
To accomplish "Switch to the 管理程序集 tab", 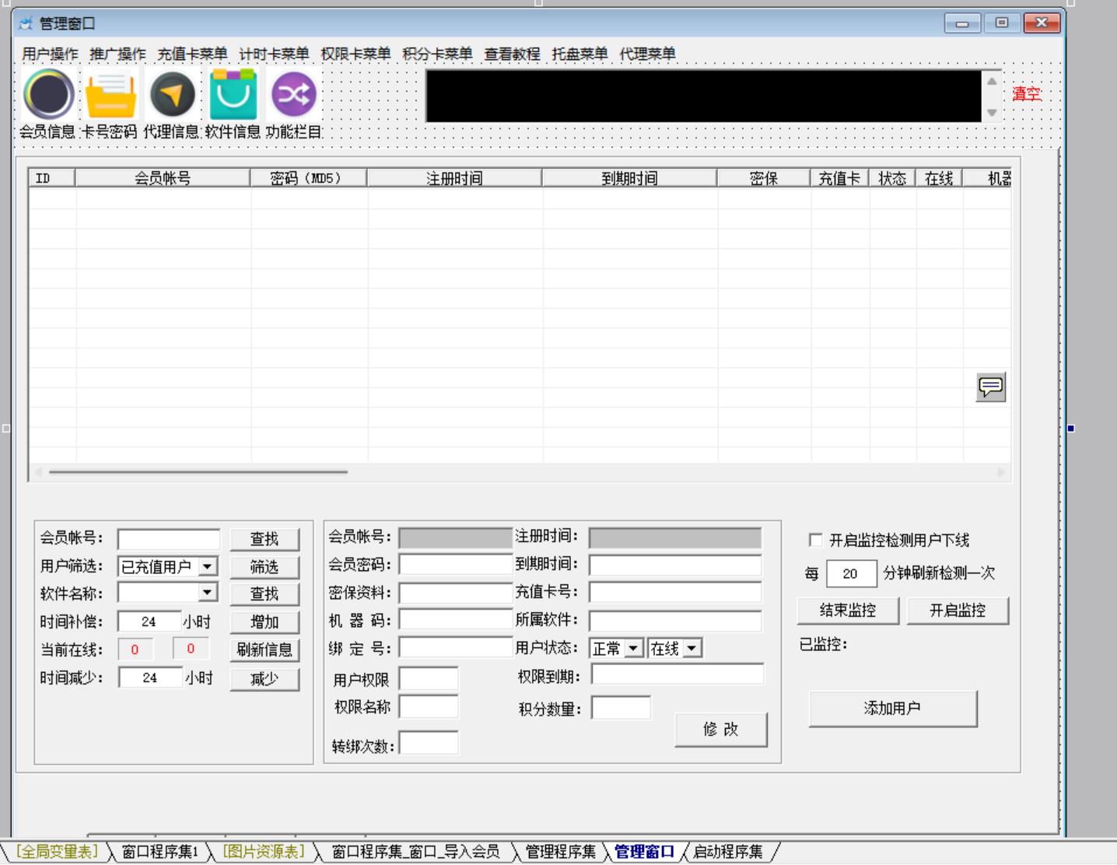I will [560, 852].
